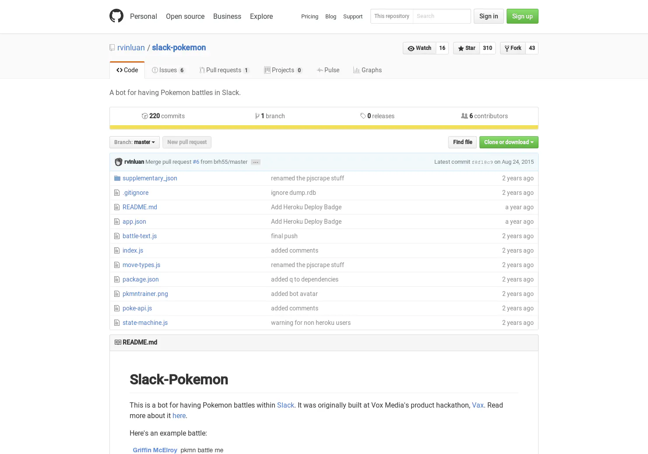Open the Slack link in README text
The image size is (648, 454).
(285, 405)
